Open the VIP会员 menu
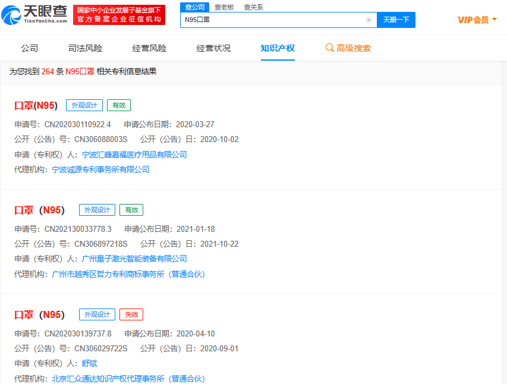This screenshot has height=384, width=507. (x=477, y=20)
